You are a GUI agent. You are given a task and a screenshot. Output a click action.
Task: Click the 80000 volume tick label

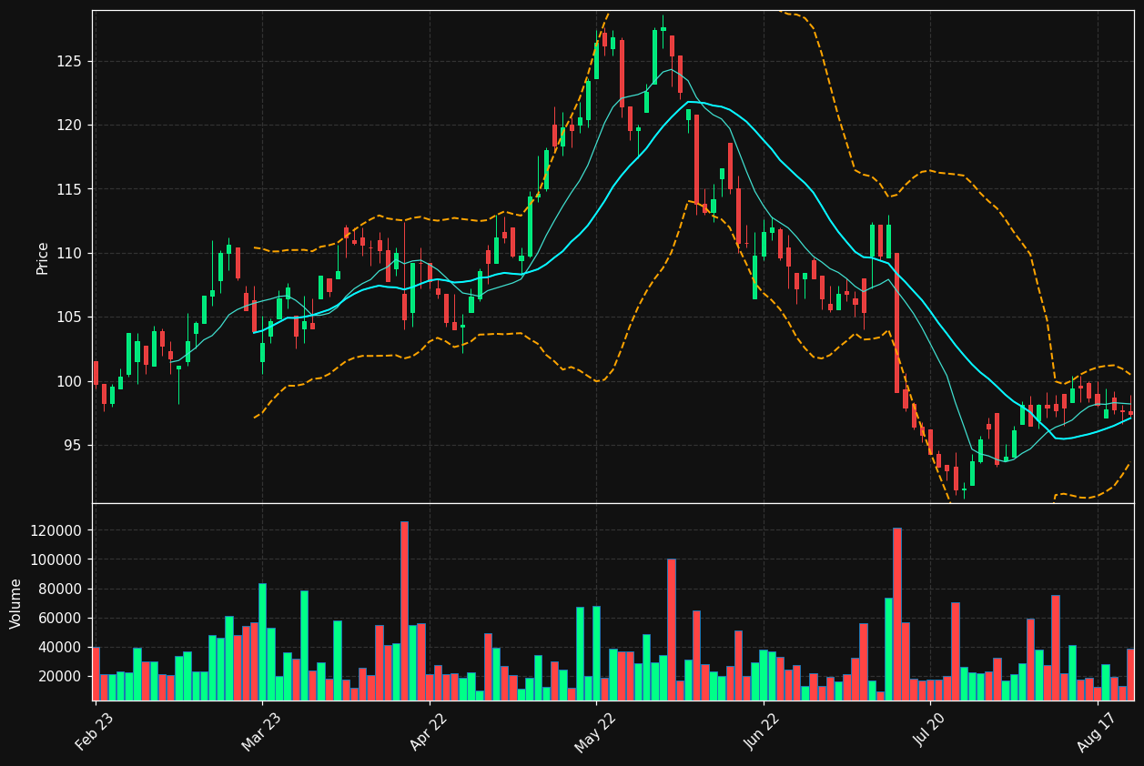pyautogui.click(x=61, y=589)
